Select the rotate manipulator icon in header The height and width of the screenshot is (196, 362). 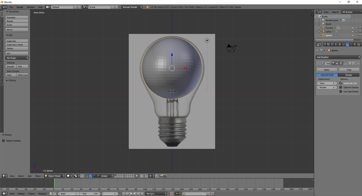click(94, 176)
